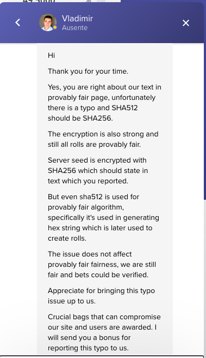The height and width of the screenshot is (358, 206).
Task: Click the 'Hi' greeting line
Action: 52,56
